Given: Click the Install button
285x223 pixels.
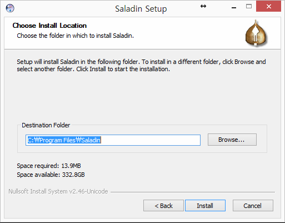Looking at the screenshot, I should pyautogui.click(x=205, y=205).
